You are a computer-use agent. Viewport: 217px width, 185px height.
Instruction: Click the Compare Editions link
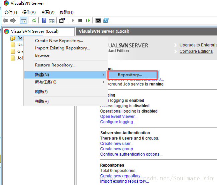(196, 51)
